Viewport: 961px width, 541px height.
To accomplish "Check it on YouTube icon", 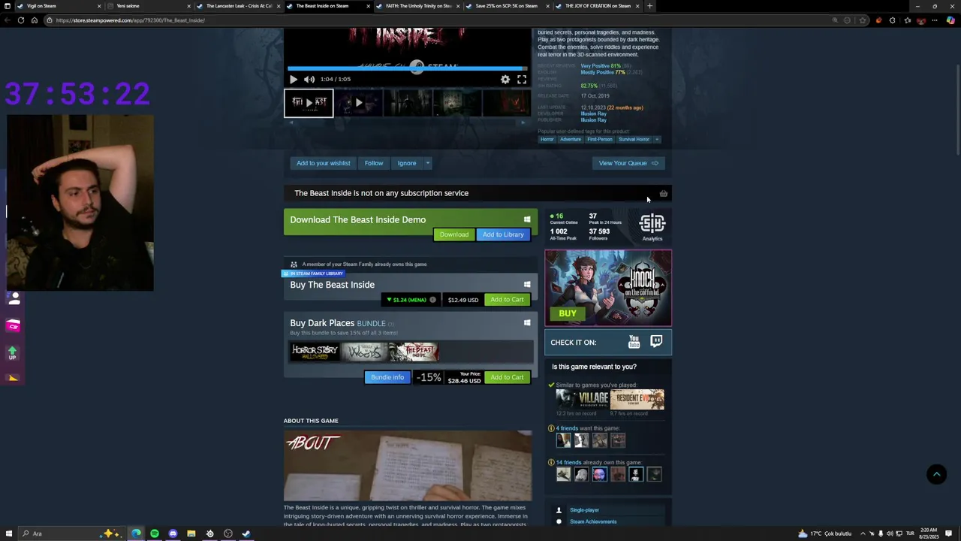I will pos(634,342).
